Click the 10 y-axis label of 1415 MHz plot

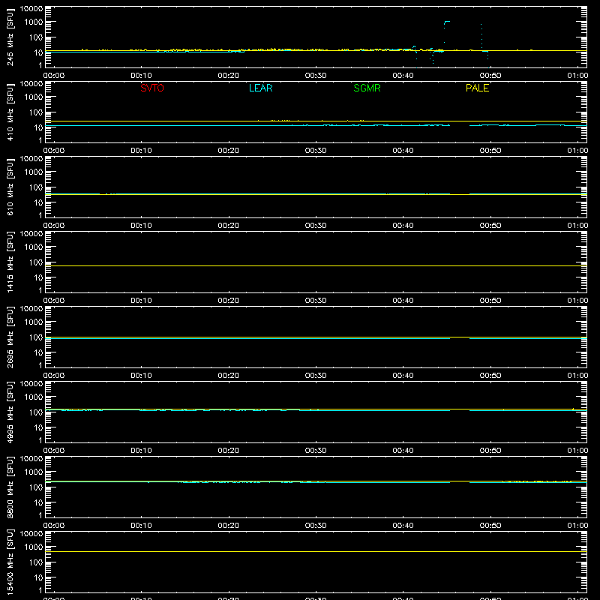click(38, 277)
